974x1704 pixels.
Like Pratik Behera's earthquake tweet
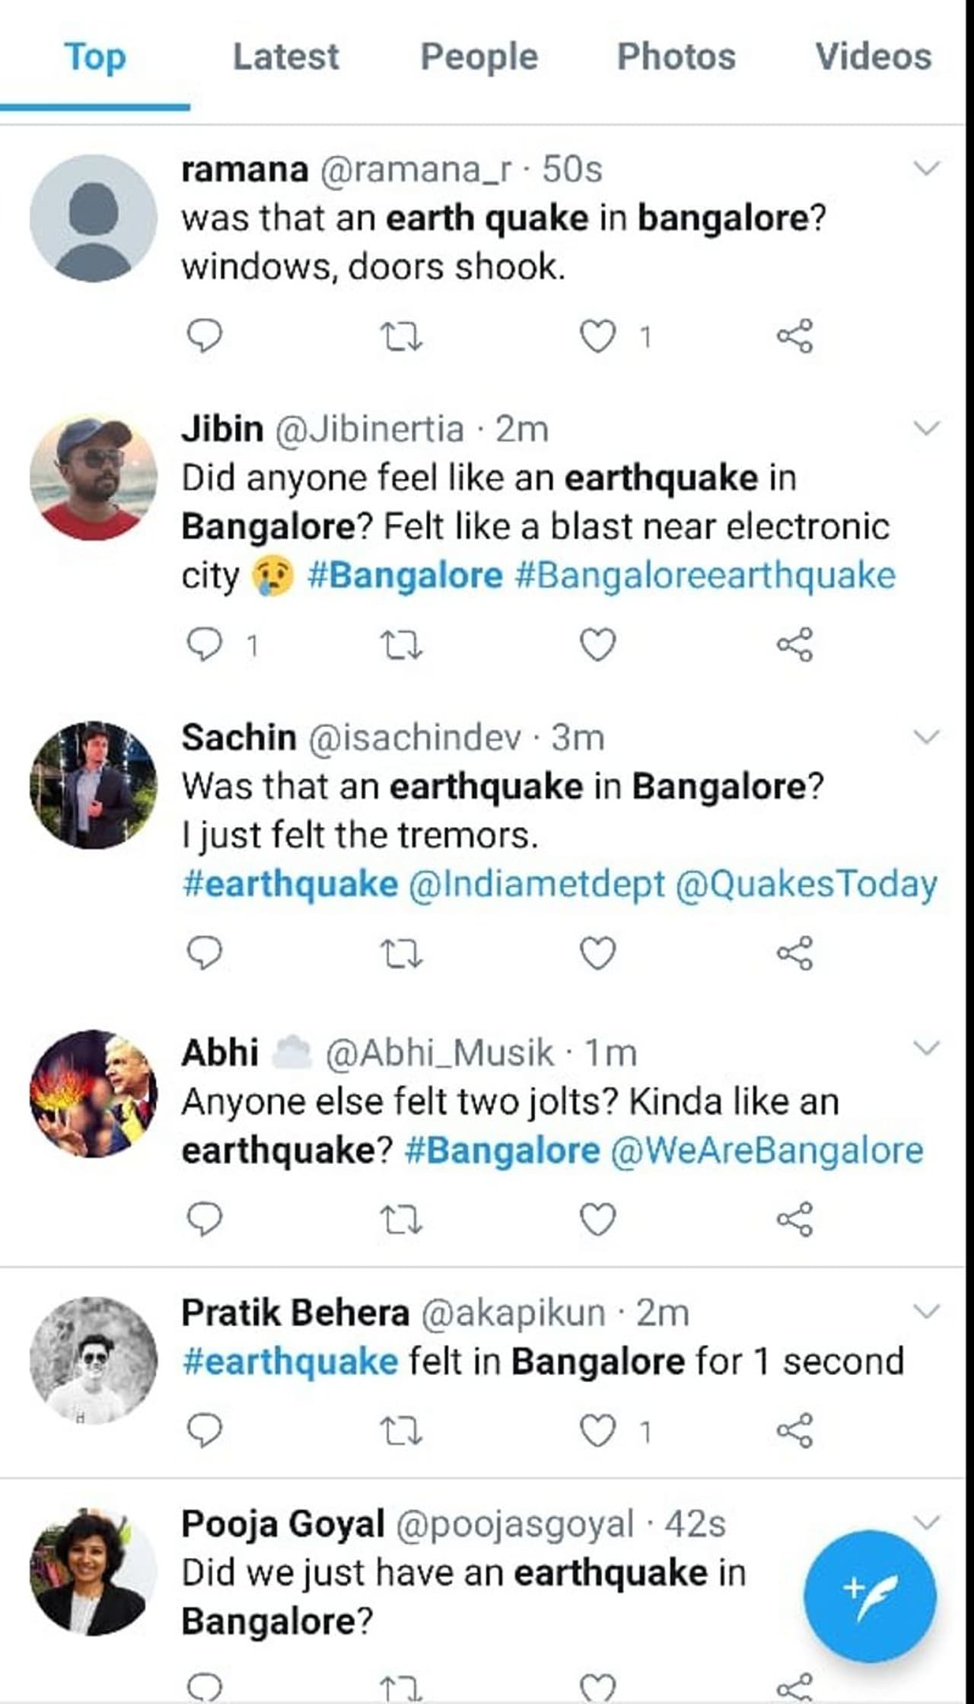coord(597,1431)
